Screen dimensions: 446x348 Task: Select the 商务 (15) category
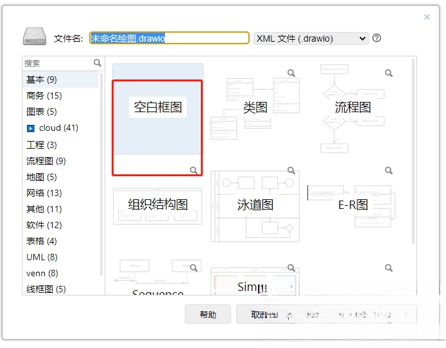click(x=44, y=95)
